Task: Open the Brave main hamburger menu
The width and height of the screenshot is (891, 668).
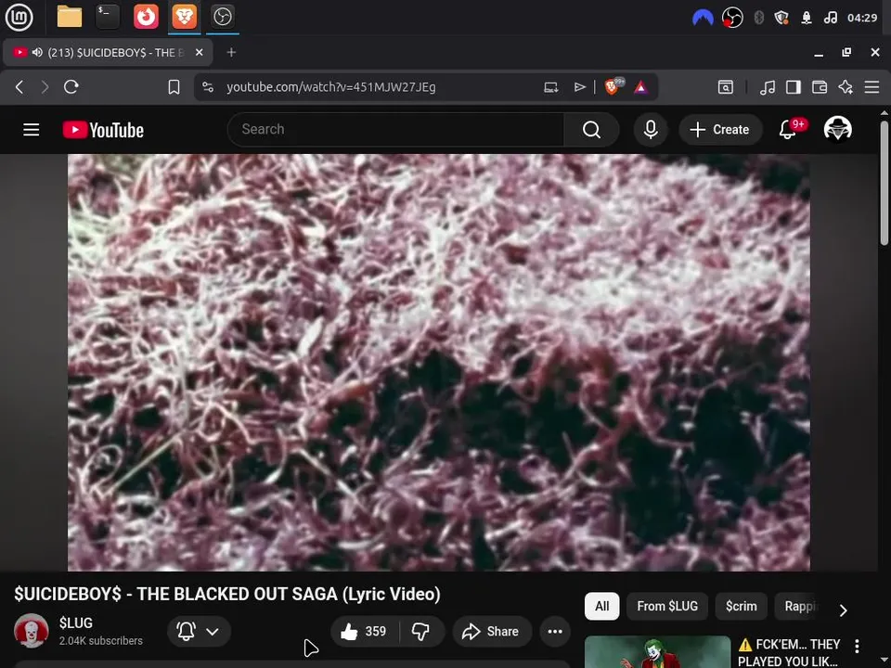Action: 872,87
